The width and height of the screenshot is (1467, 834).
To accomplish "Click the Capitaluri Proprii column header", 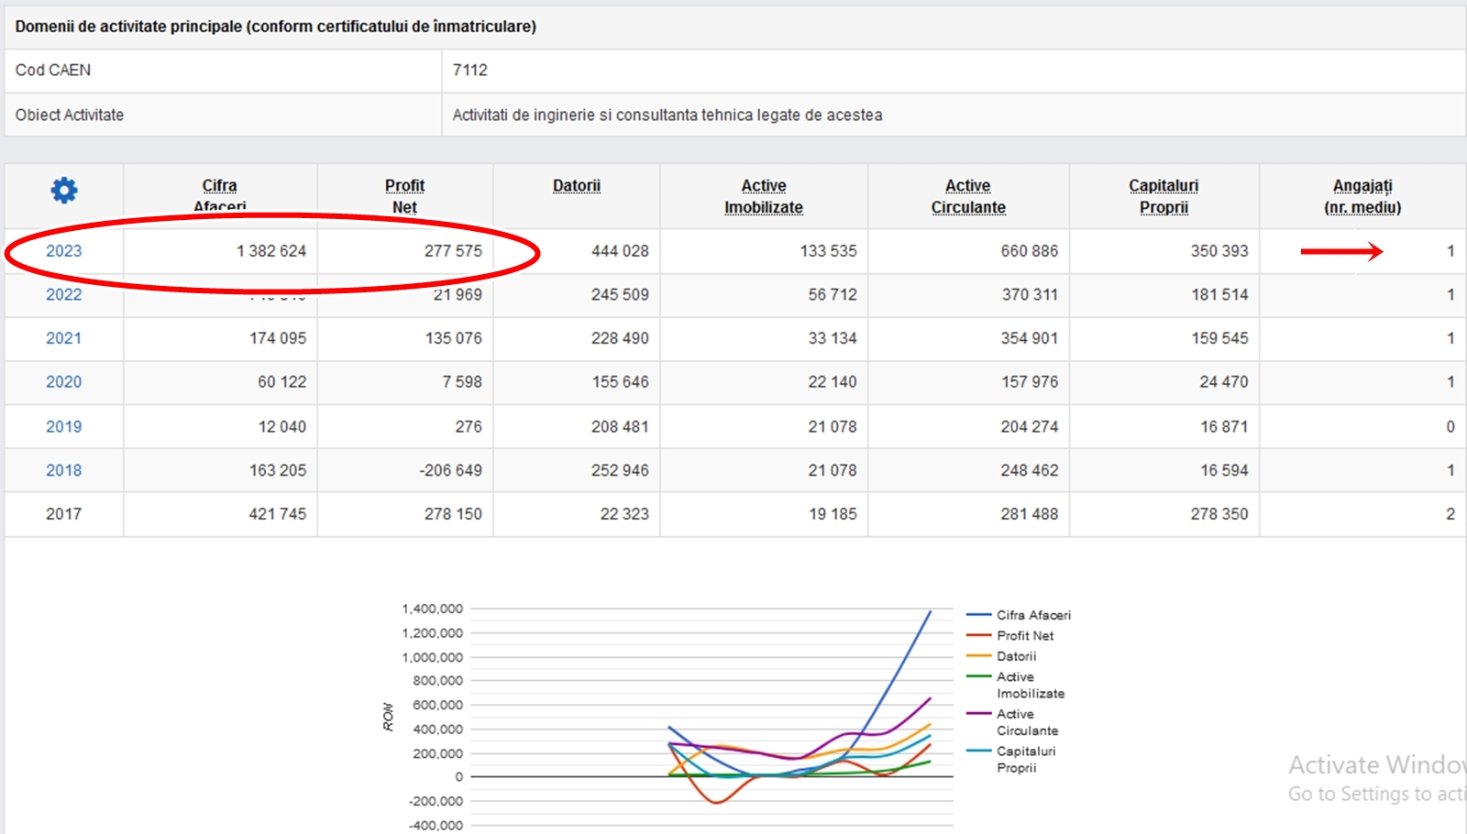I will 1164,196.
